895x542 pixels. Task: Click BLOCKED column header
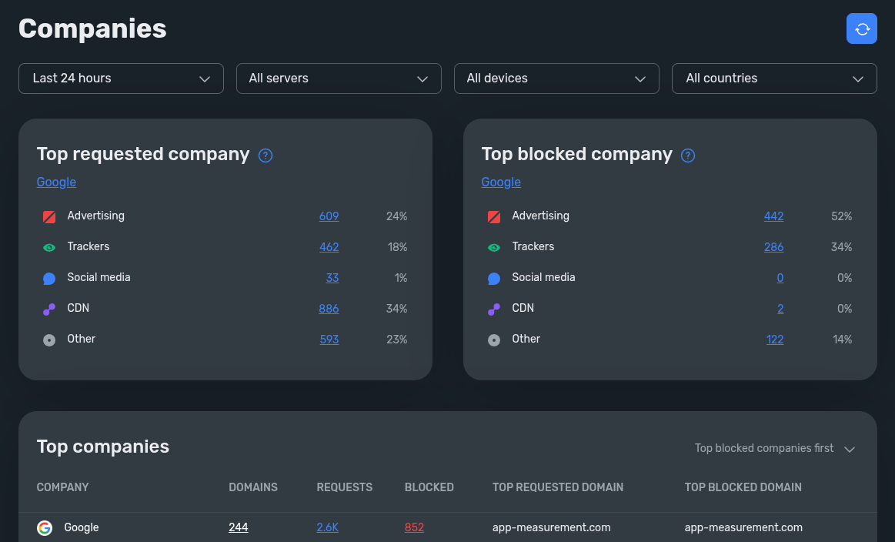click(x=429, y=487)
